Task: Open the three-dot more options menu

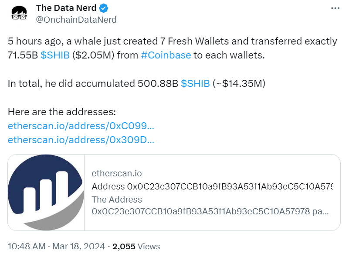Action: (335, 8)
